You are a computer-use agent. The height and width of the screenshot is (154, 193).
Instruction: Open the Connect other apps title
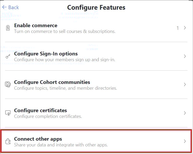[38, 139]
